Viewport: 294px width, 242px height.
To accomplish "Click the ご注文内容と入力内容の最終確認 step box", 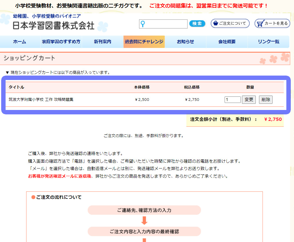I will click(x=144, y=231).
